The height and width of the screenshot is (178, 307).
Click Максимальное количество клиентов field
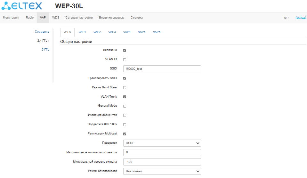[x=162, y=152]
